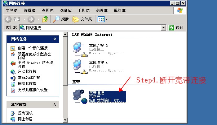The height and width of the screenshot is (125, 217).
Task: Click 创建一个新的连接 link
Action: 33,48
